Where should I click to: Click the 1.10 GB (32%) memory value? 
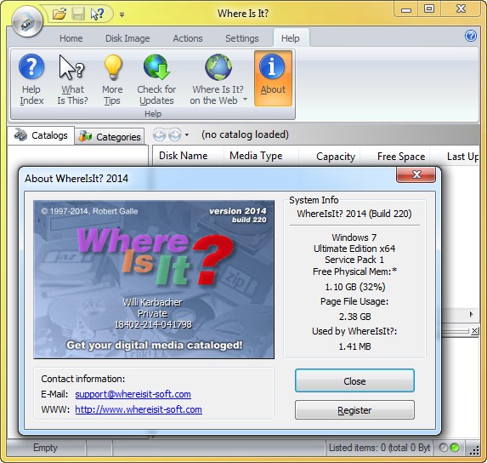(x=354, y=287)
